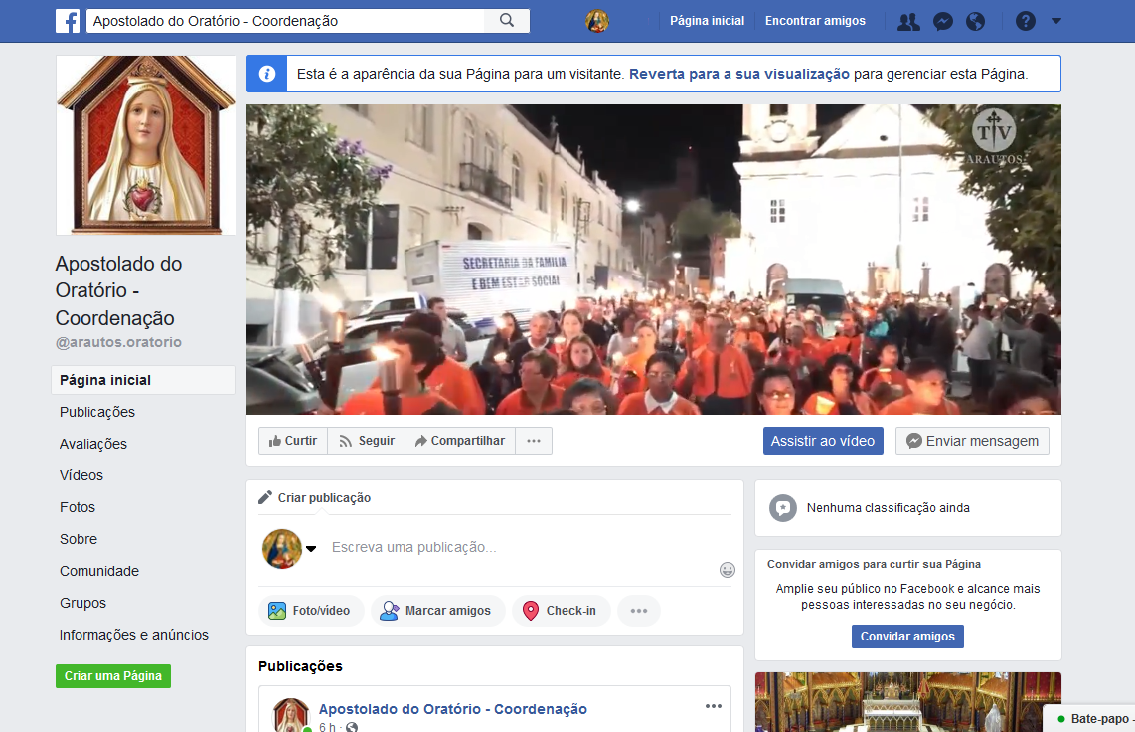Click the Facebook logo icon
Viewport: 1135px width, 732px height.
pos(68,21)
